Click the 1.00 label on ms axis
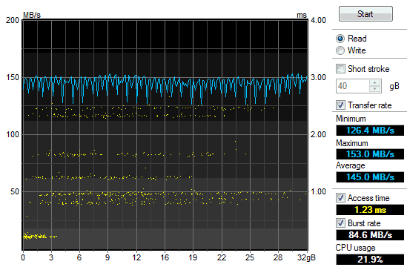This screenshot has width=407, height=270. click(x=318, y=191)
